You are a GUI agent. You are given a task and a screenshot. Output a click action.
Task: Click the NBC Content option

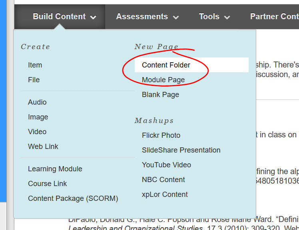pyautogui.click(x=163, y=180)
